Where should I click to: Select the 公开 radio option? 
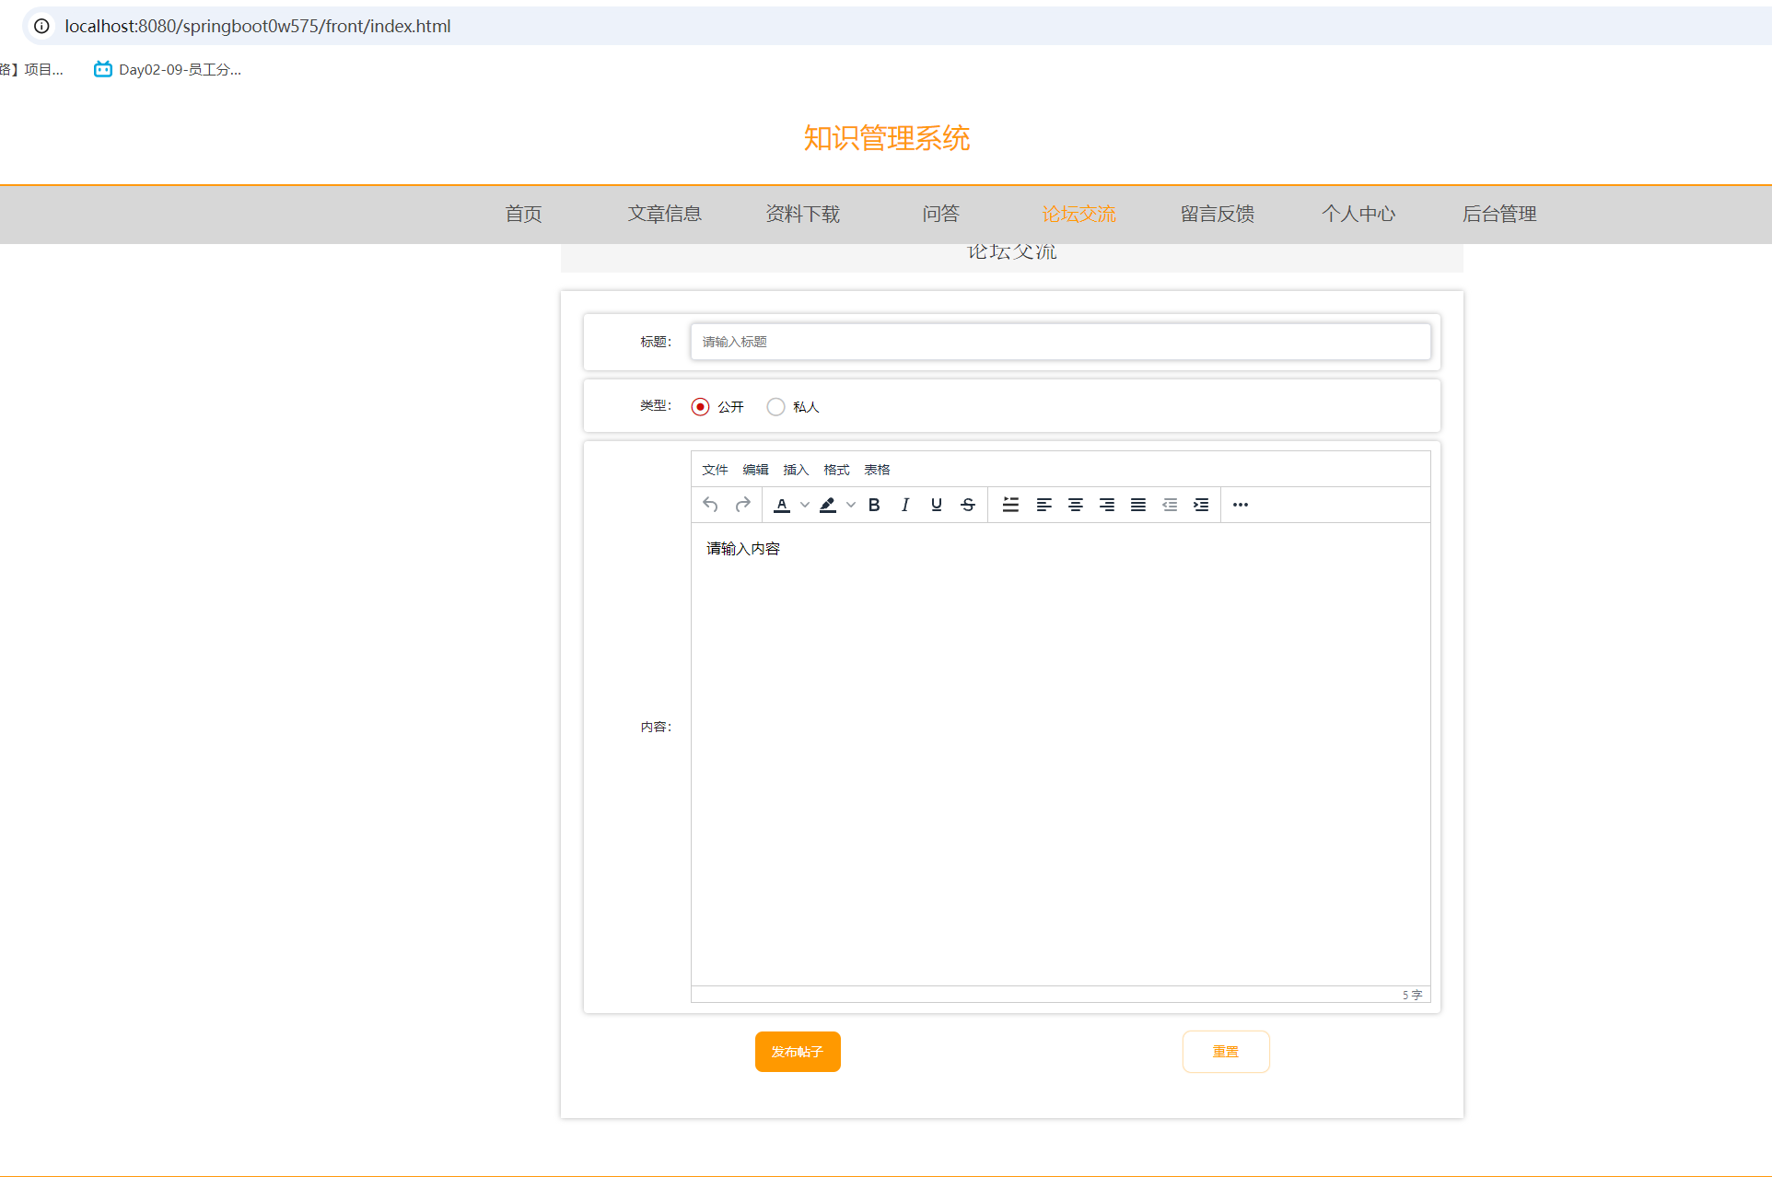(701, 407)
